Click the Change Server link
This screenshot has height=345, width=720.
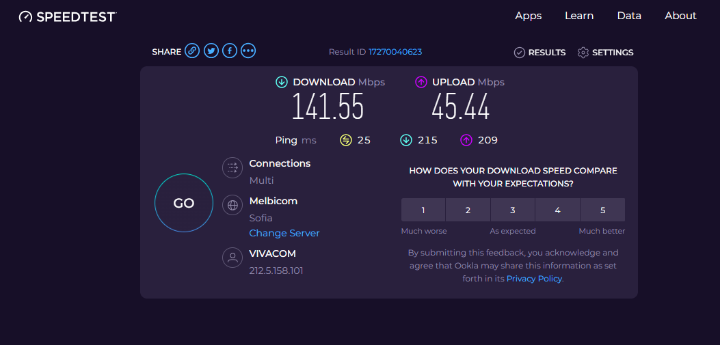(284, 233)
